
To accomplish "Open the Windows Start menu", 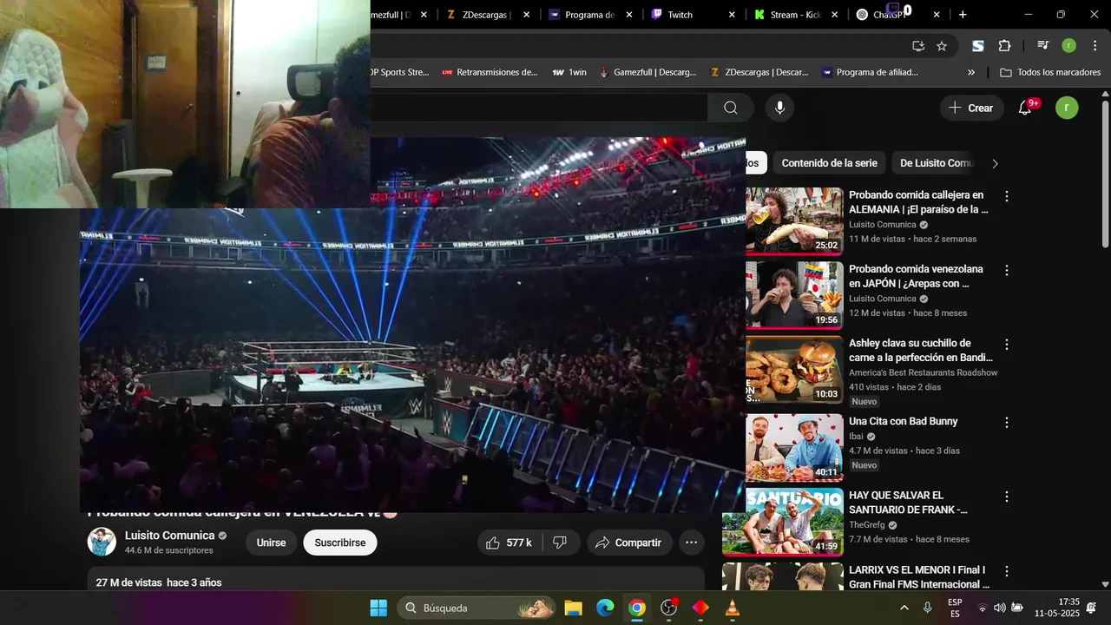I will [378, 608].
